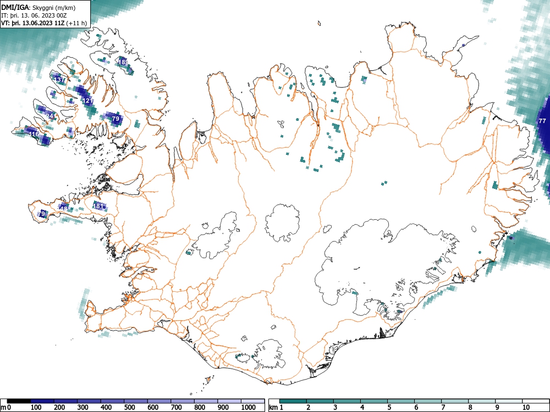The height and width of the screenshot is (412, 550).
Task: Click the '10' label on the kilometre scale
Action: pos(525,408)
